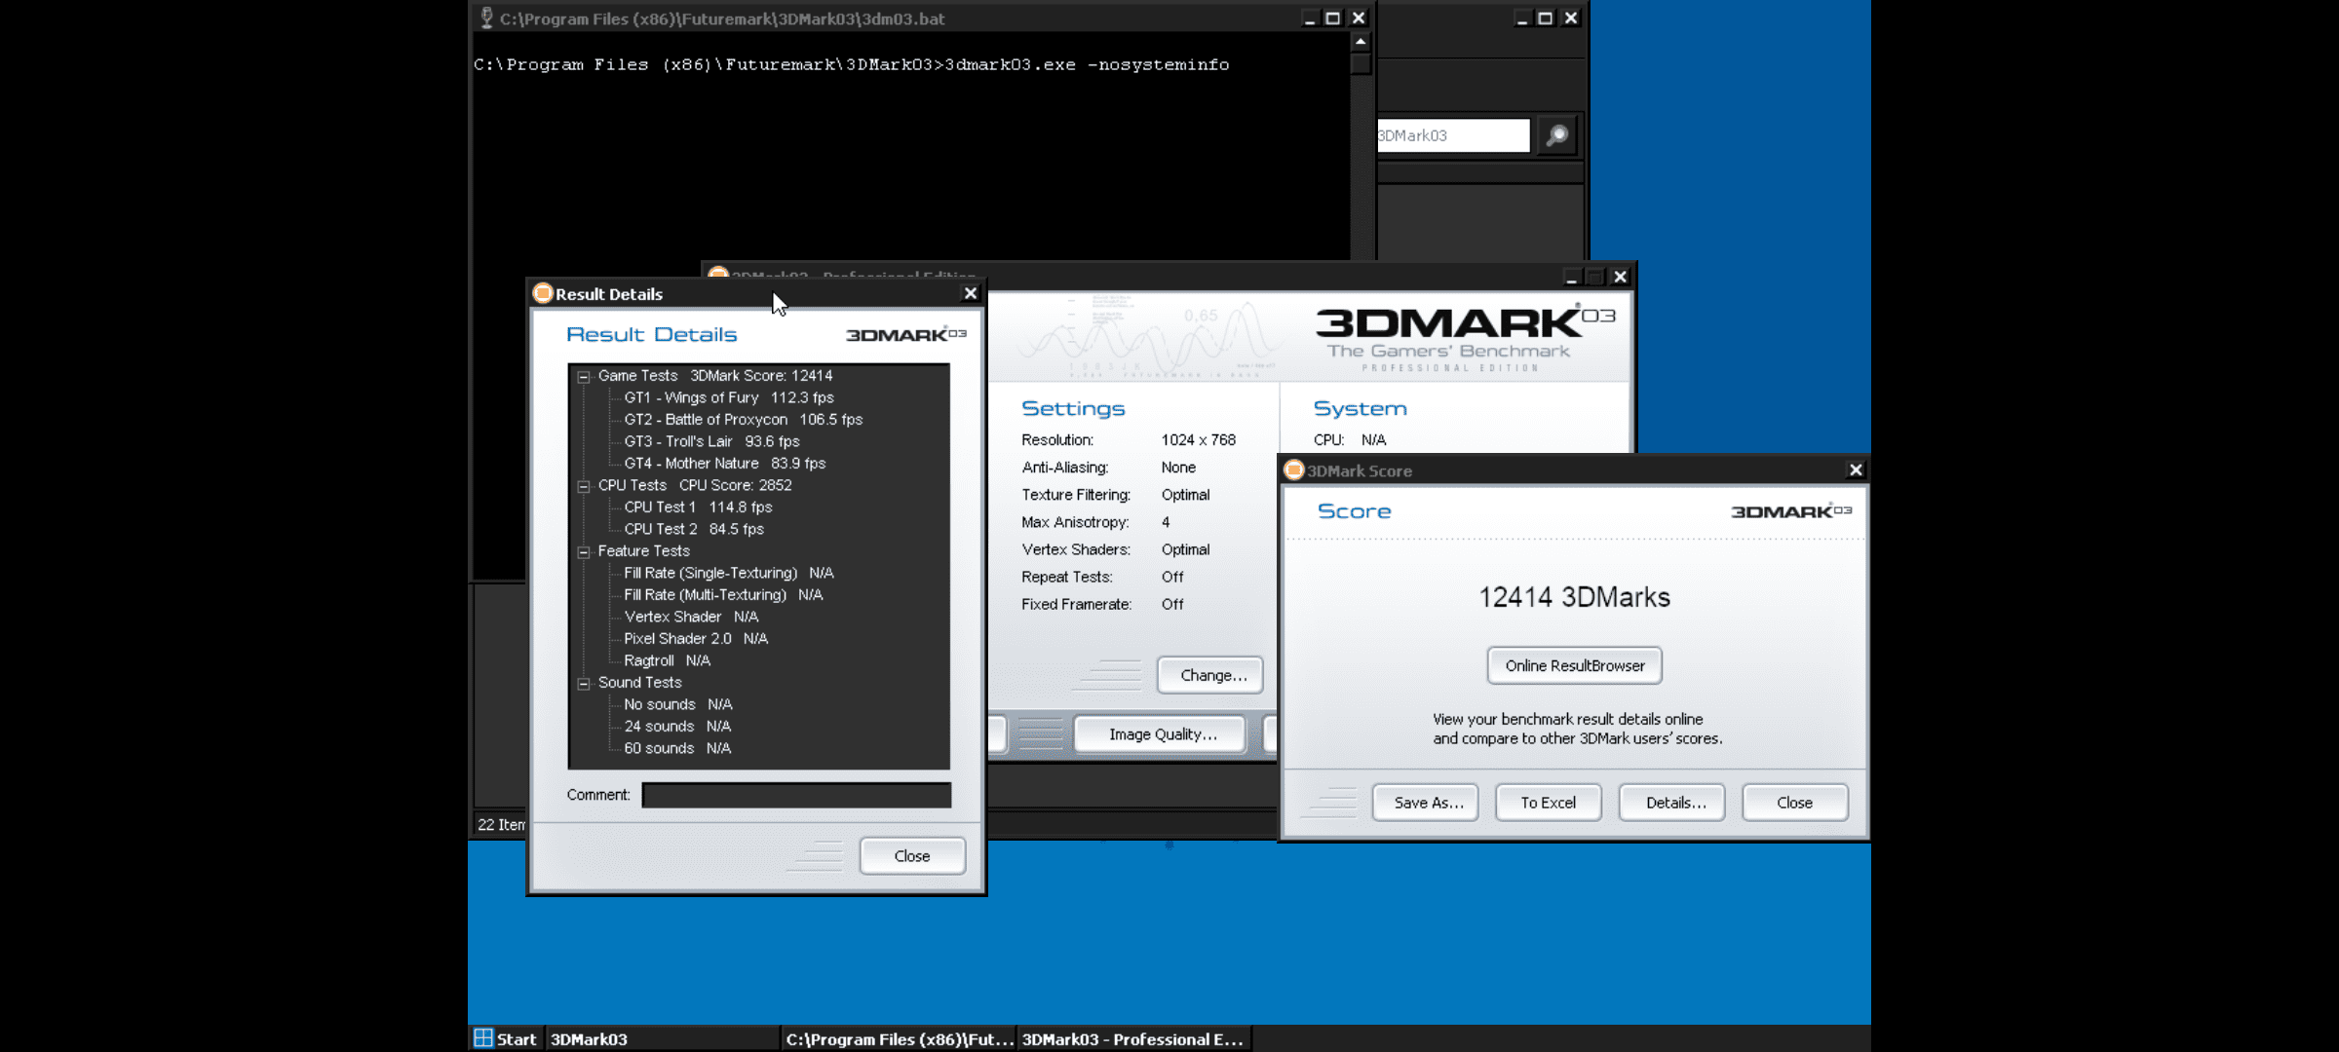Click 3DMark Score title bar X button
2339x1052 pixels.
tap(1856, 470)
